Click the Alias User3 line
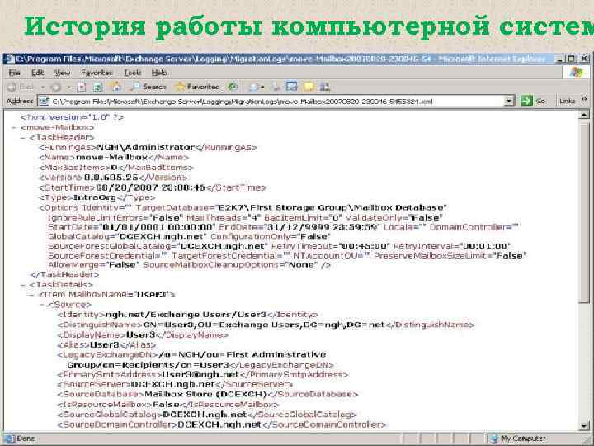This screenshot has width=594, height=446. (x=106, y=345)
